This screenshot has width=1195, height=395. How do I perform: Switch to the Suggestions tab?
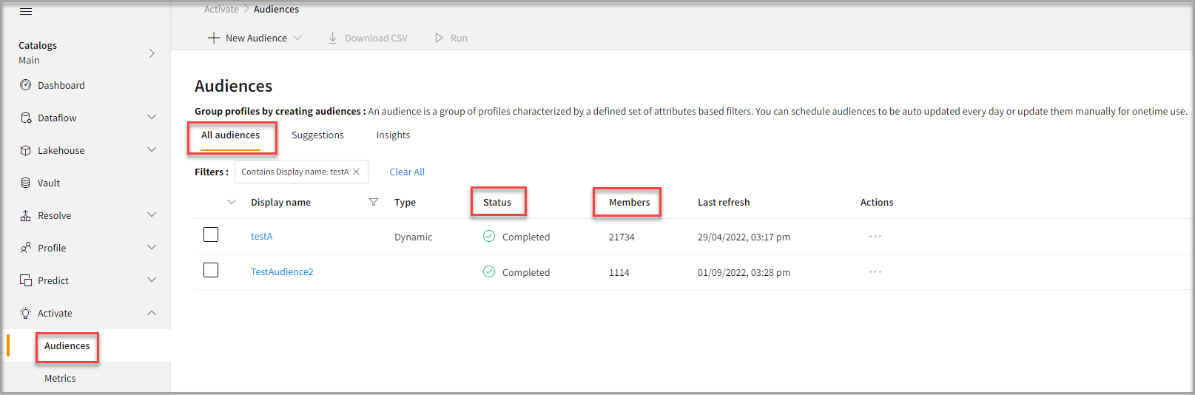click(x=317, y=135)
